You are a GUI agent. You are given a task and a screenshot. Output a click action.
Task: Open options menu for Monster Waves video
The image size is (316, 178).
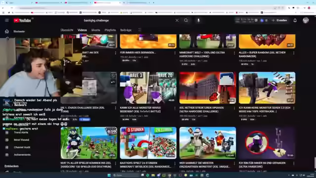pyautogui.click(x=175, y=108)
